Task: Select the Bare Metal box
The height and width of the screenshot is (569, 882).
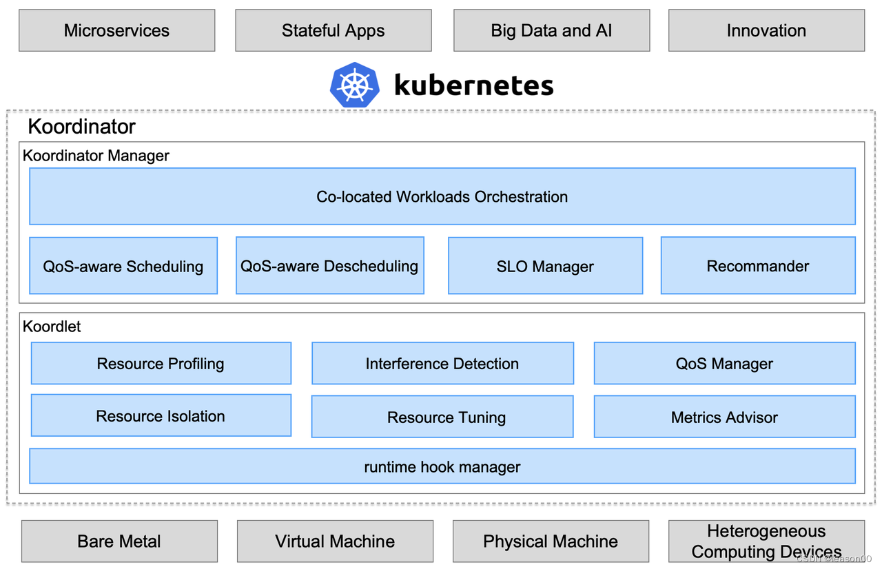Action: click(119, 541)
